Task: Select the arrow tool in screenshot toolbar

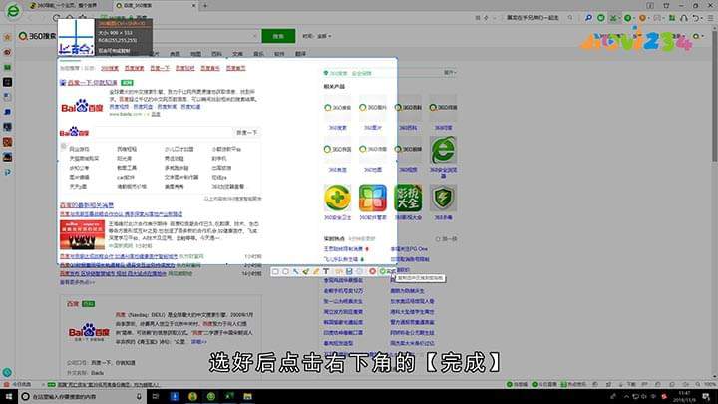Action: (x=295, y=271)
